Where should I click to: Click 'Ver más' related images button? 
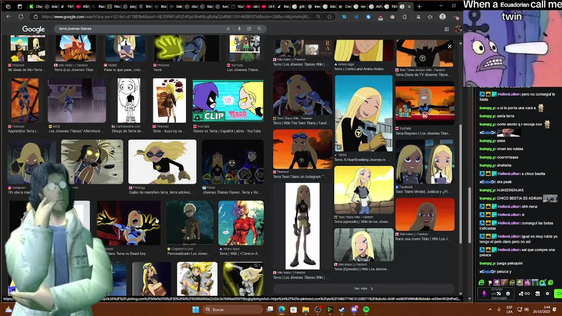point(364,288)
